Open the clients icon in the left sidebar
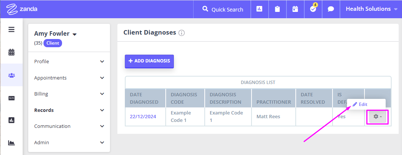Image resolution: width=402 pixels, height=155 pixels. (x=12, y=75)
